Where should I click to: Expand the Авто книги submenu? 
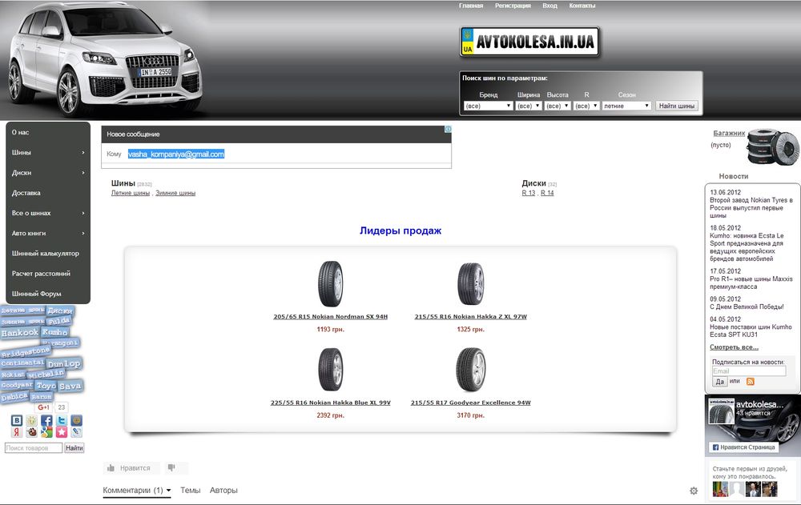(83, 234)
